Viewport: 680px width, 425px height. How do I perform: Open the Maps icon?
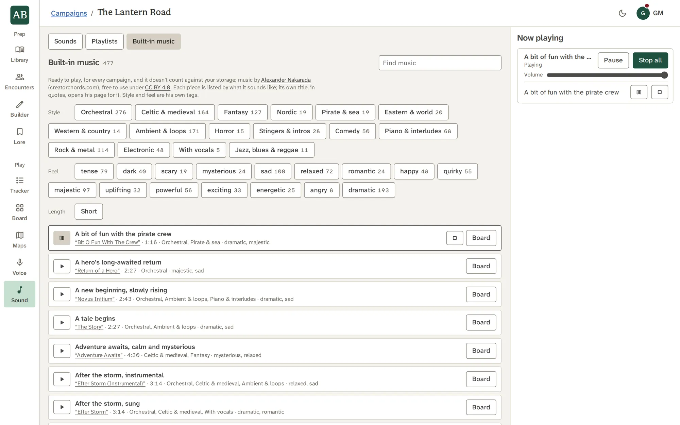(x=19, y=240)
